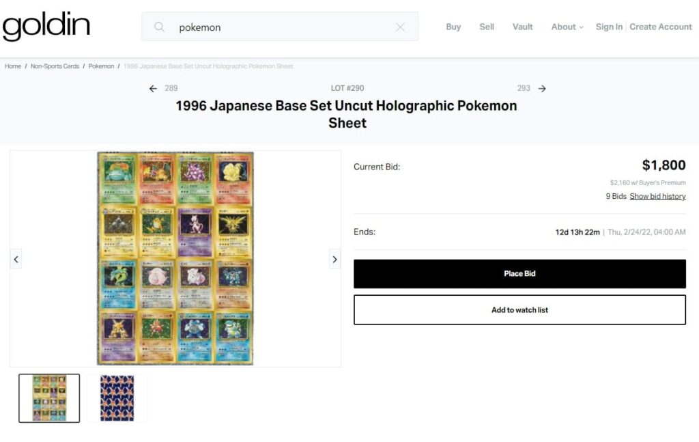Screen dimensions: 699x442
Task: Open the Buy menu
Action: coord(453,27)
